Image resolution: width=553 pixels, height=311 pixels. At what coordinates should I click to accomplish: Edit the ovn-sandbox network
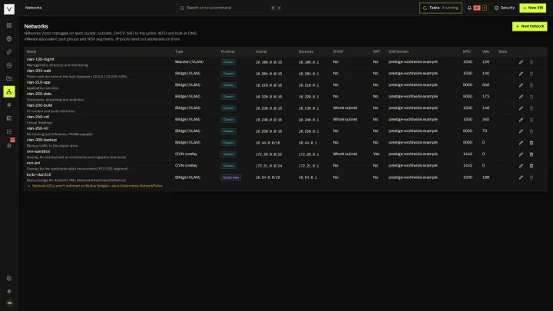tap(521, 154)
